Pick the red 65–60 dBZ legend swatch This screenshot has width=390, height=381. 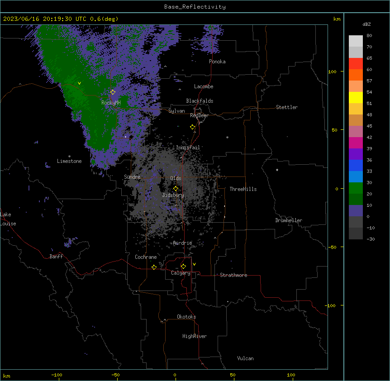(356, 64)
